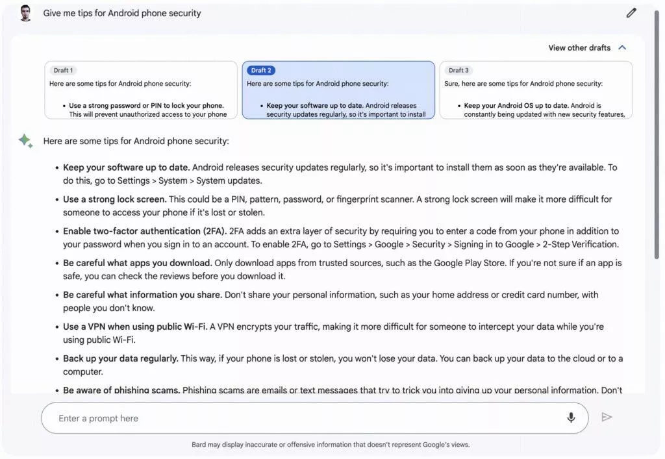665x459 pixels.
Task: Click the Draft 1 label badge
Action: (x=63, y=70)
